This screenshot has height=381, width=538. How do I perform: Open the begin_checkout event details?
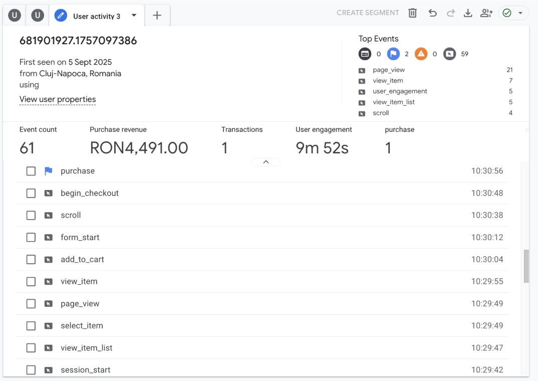tap(90, 193)
